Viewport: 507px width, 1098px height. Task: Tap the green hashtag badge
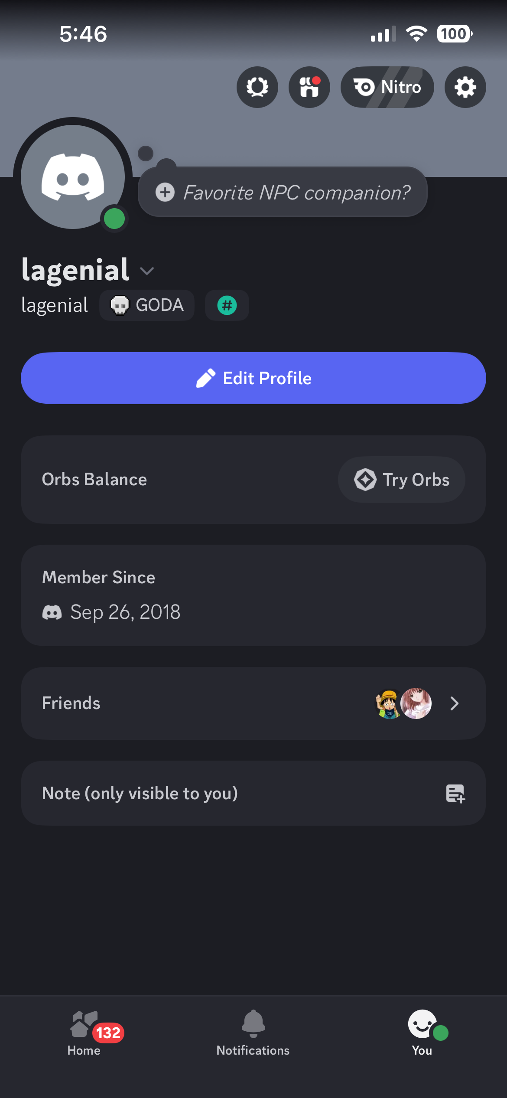pos(227,305)
